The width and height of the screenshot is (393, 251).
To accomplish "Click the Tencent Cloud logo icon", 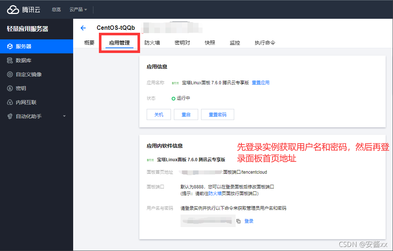I will coord(13,10).
